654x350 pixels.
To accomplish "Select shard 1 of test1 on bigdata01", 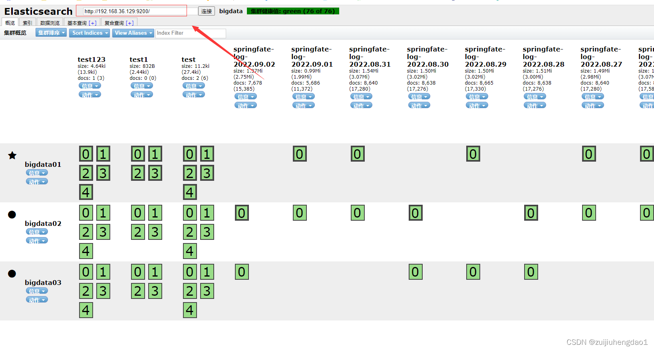I will point(155,154).
